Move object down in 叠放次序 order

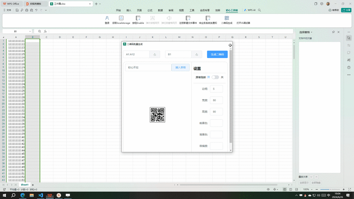tap(311, 177)
